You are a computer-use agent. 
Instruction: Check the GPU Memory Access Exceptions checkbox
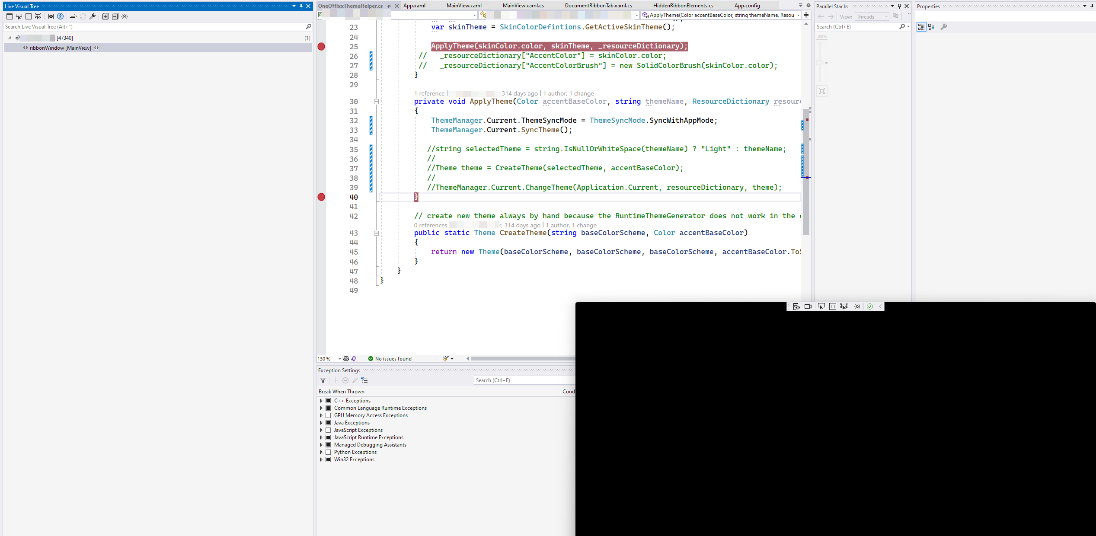pyautogui.click(x=329, y=415)
